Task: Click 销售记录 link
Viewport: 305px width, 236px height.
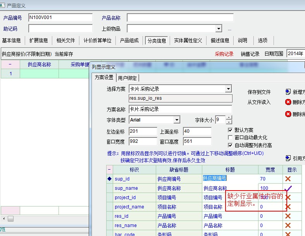Action: coord(250,54)
